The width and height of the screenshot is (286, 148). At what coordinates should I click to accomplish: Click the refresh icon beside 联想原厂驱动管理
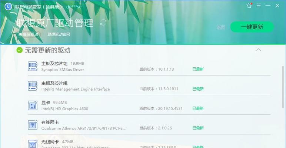tap(103, 23)
